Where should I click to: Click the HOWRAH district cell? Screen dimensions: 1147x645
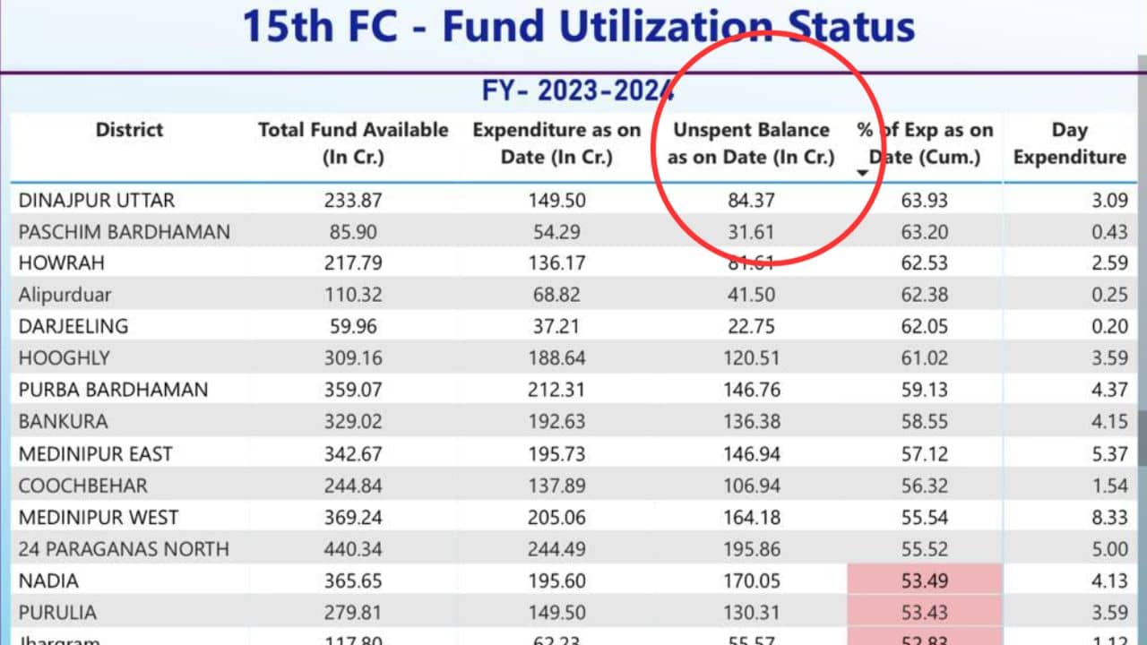click(62, 263)
